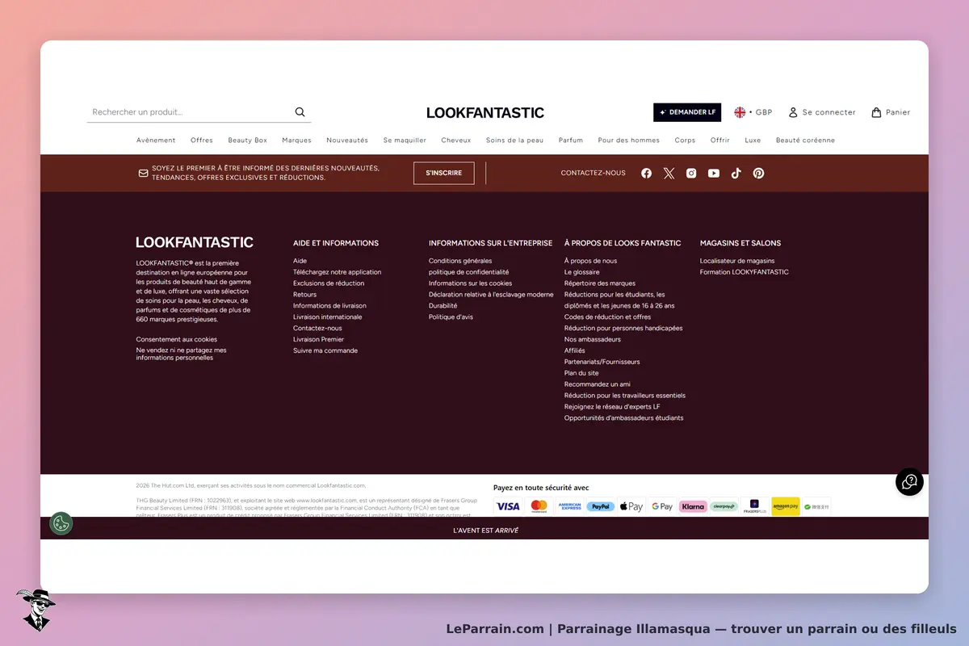Open the Parfum menu
The height and width of the screenshot is (646, 969).
(x=571, y=140)
